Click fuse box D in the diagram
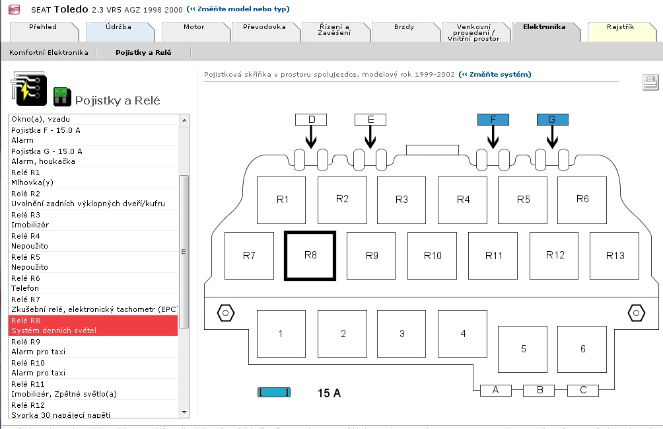663x429 pixels. [x=311, y=120]
